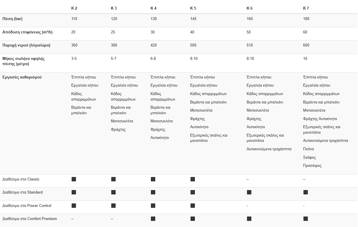The height and width of the screenshot is (227, 358).
Task: Click the 600 water flow value
Action: pos(306,45)
